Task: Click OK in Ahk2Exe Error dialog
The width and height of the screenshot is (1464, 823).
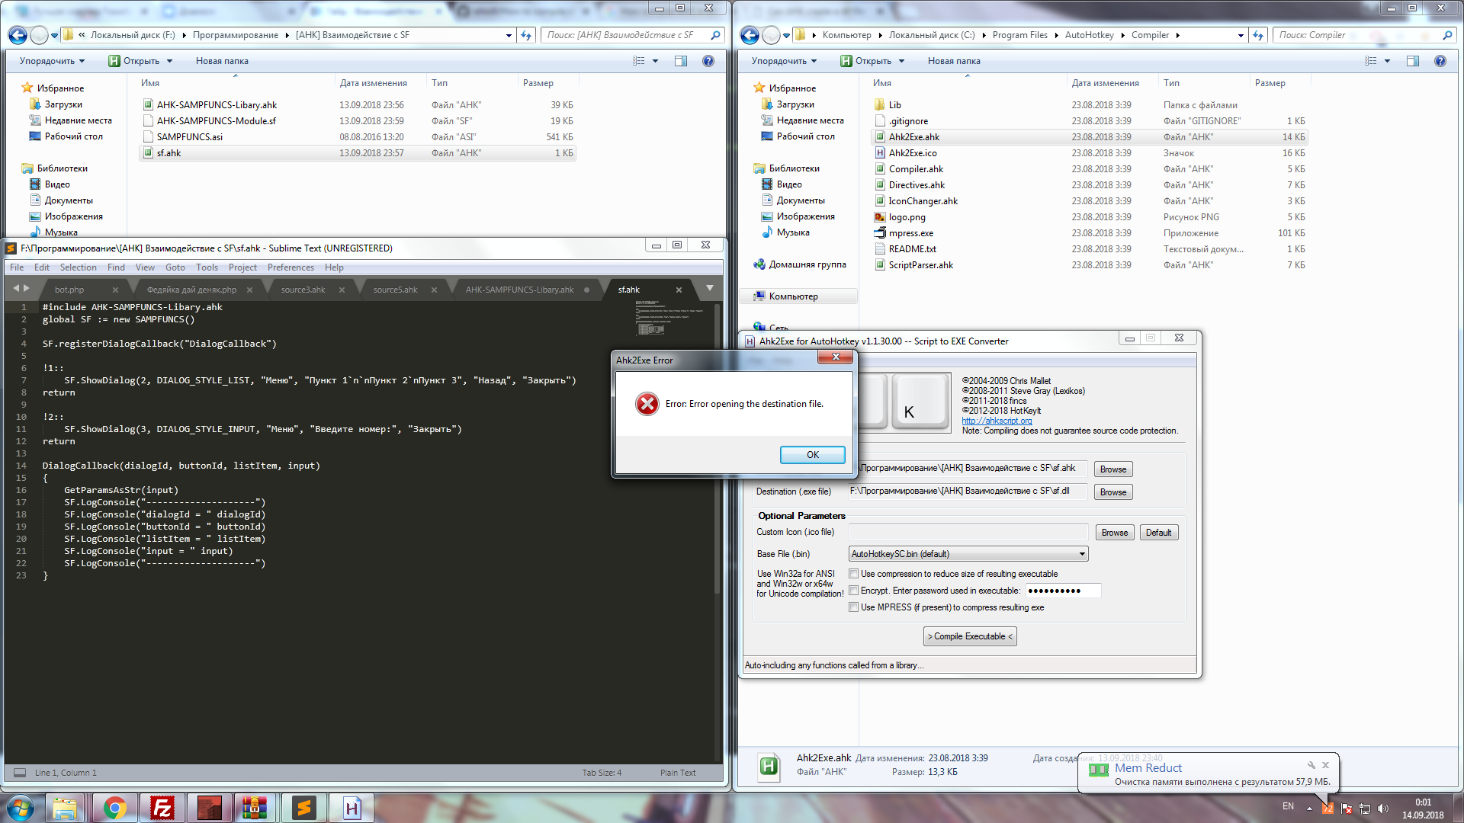Action: click(x=813, y=455)
